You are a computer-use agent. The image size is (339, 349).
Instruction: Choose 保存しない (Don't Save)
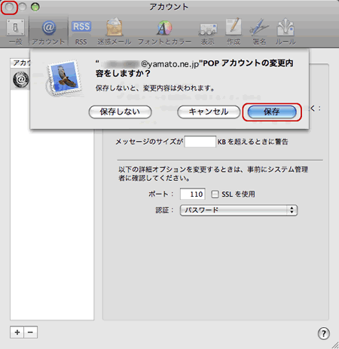(x=120, y=112)
